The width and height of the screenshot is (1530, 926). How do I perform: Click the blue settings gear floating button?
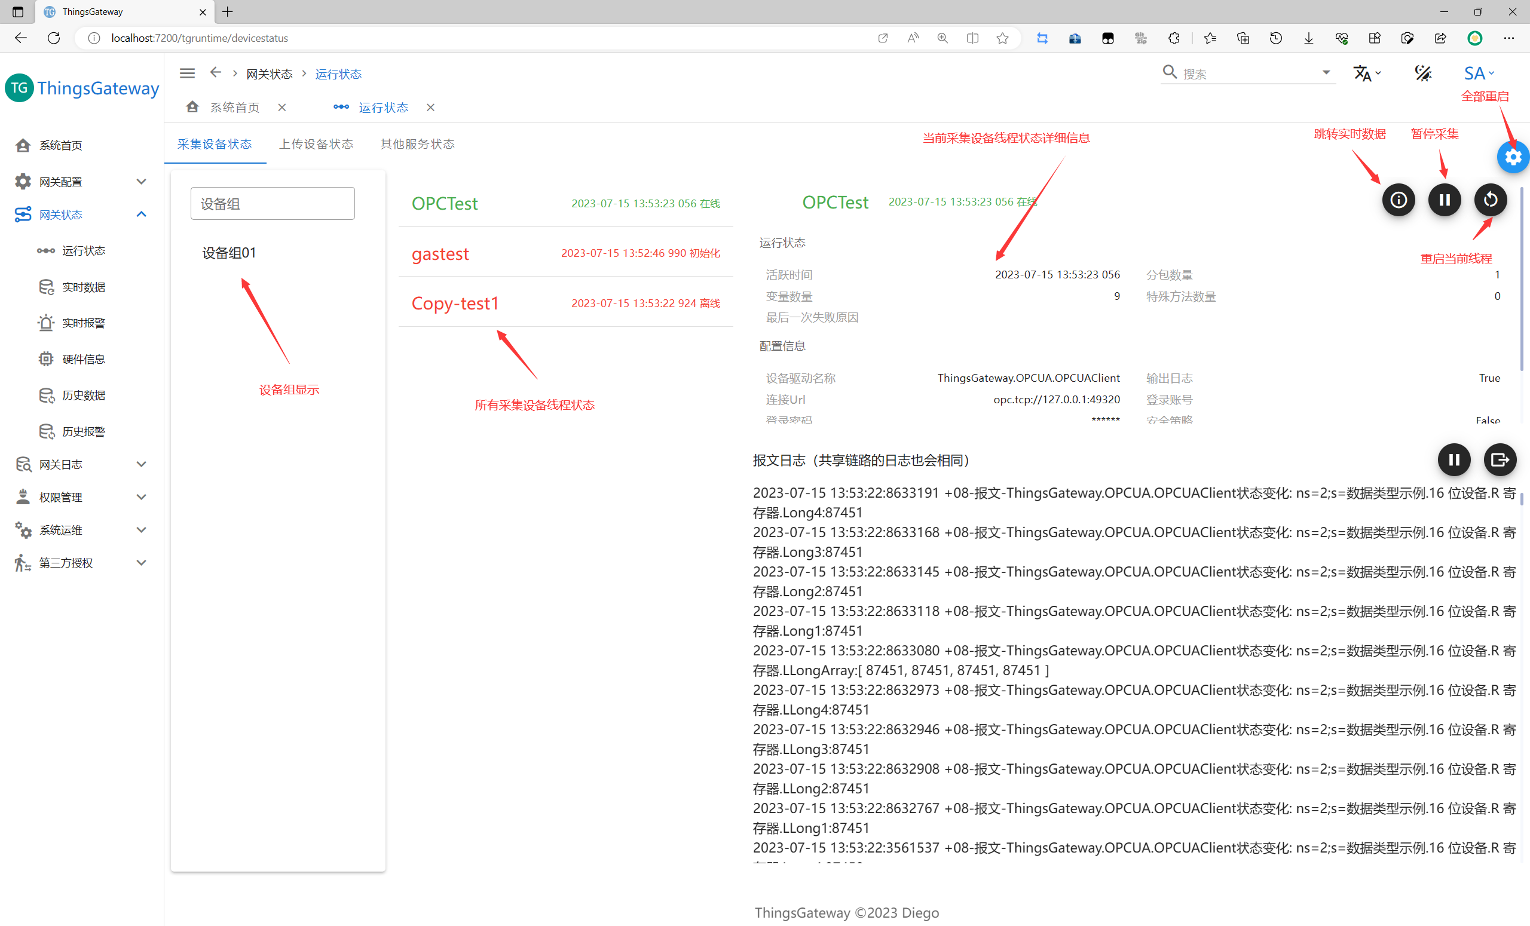pos(1513,157)
